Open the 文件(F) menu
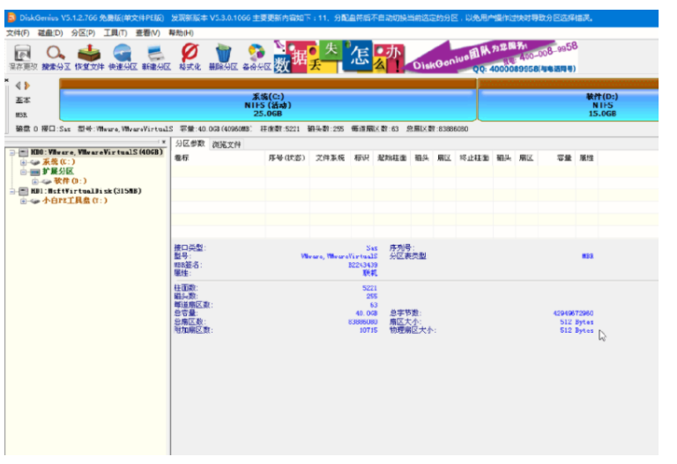The height and width of the screenshot is (464, 677). click(x=17, y=33)
